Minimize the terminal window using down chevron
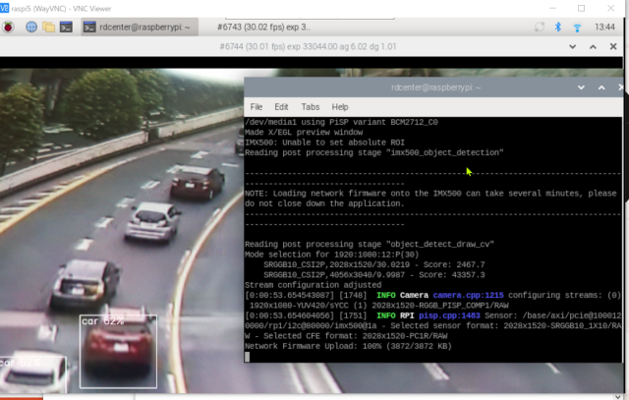 pos(581,87)
